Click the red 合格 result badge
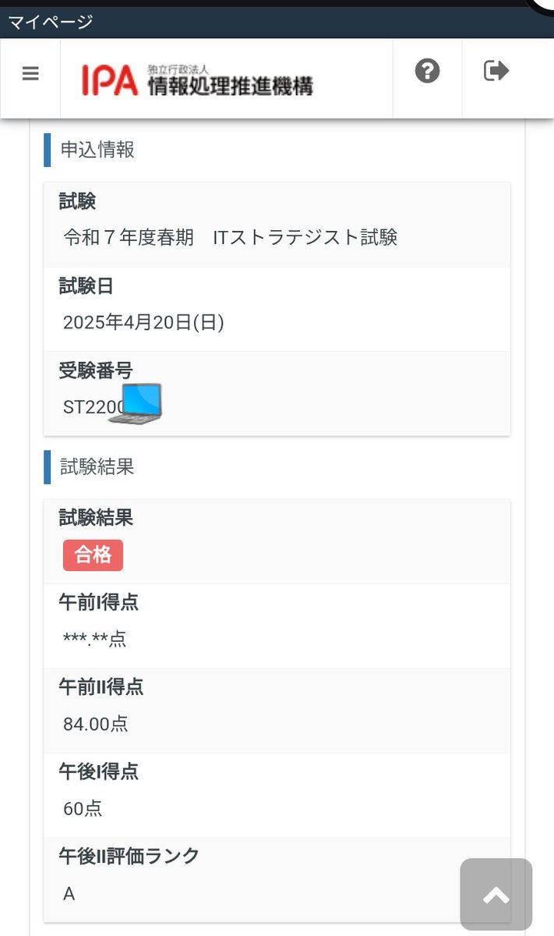The height and width of the screenshot is (936, 554). click(x=93, y=555)
